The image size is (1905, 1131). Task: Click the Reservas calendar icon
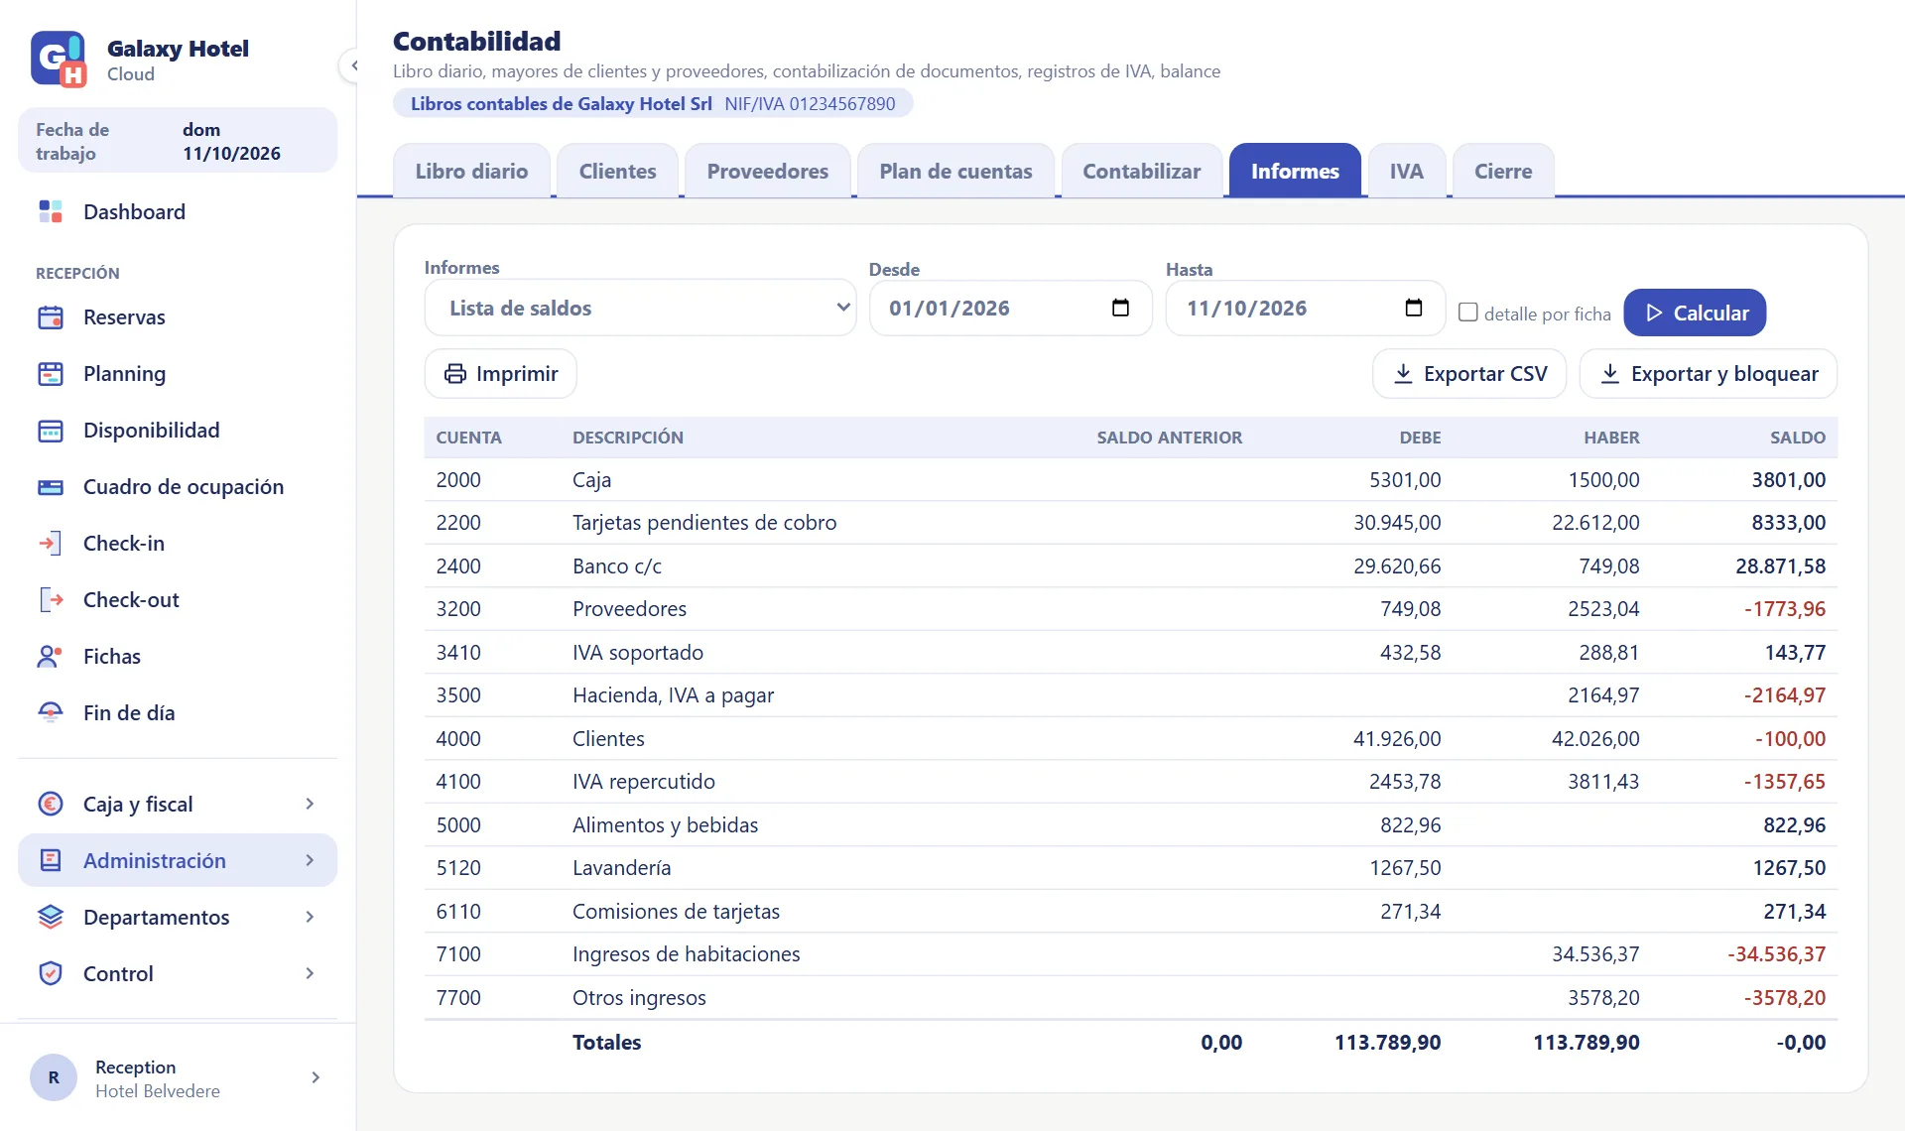(51, 317)
